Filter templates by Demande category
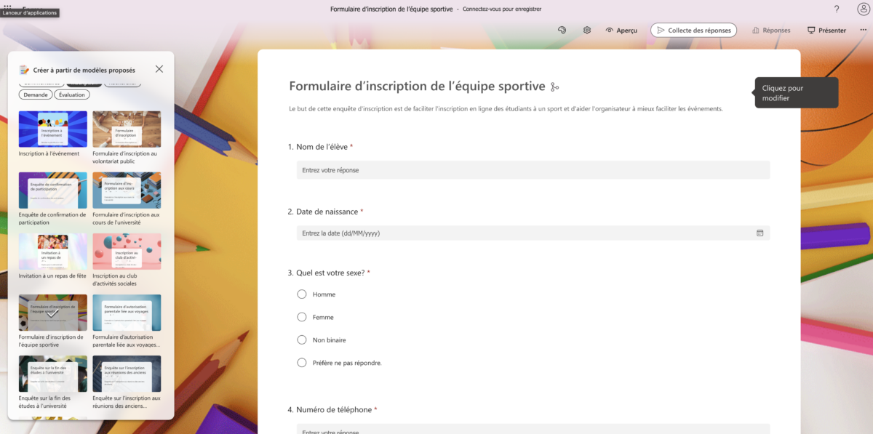This screenshot has width=873, height=434. 36,94
